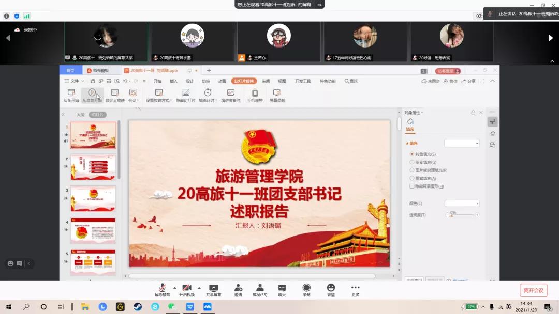Click the transparency slider plus button
559x314 pixels.
(x=477, y=215)
